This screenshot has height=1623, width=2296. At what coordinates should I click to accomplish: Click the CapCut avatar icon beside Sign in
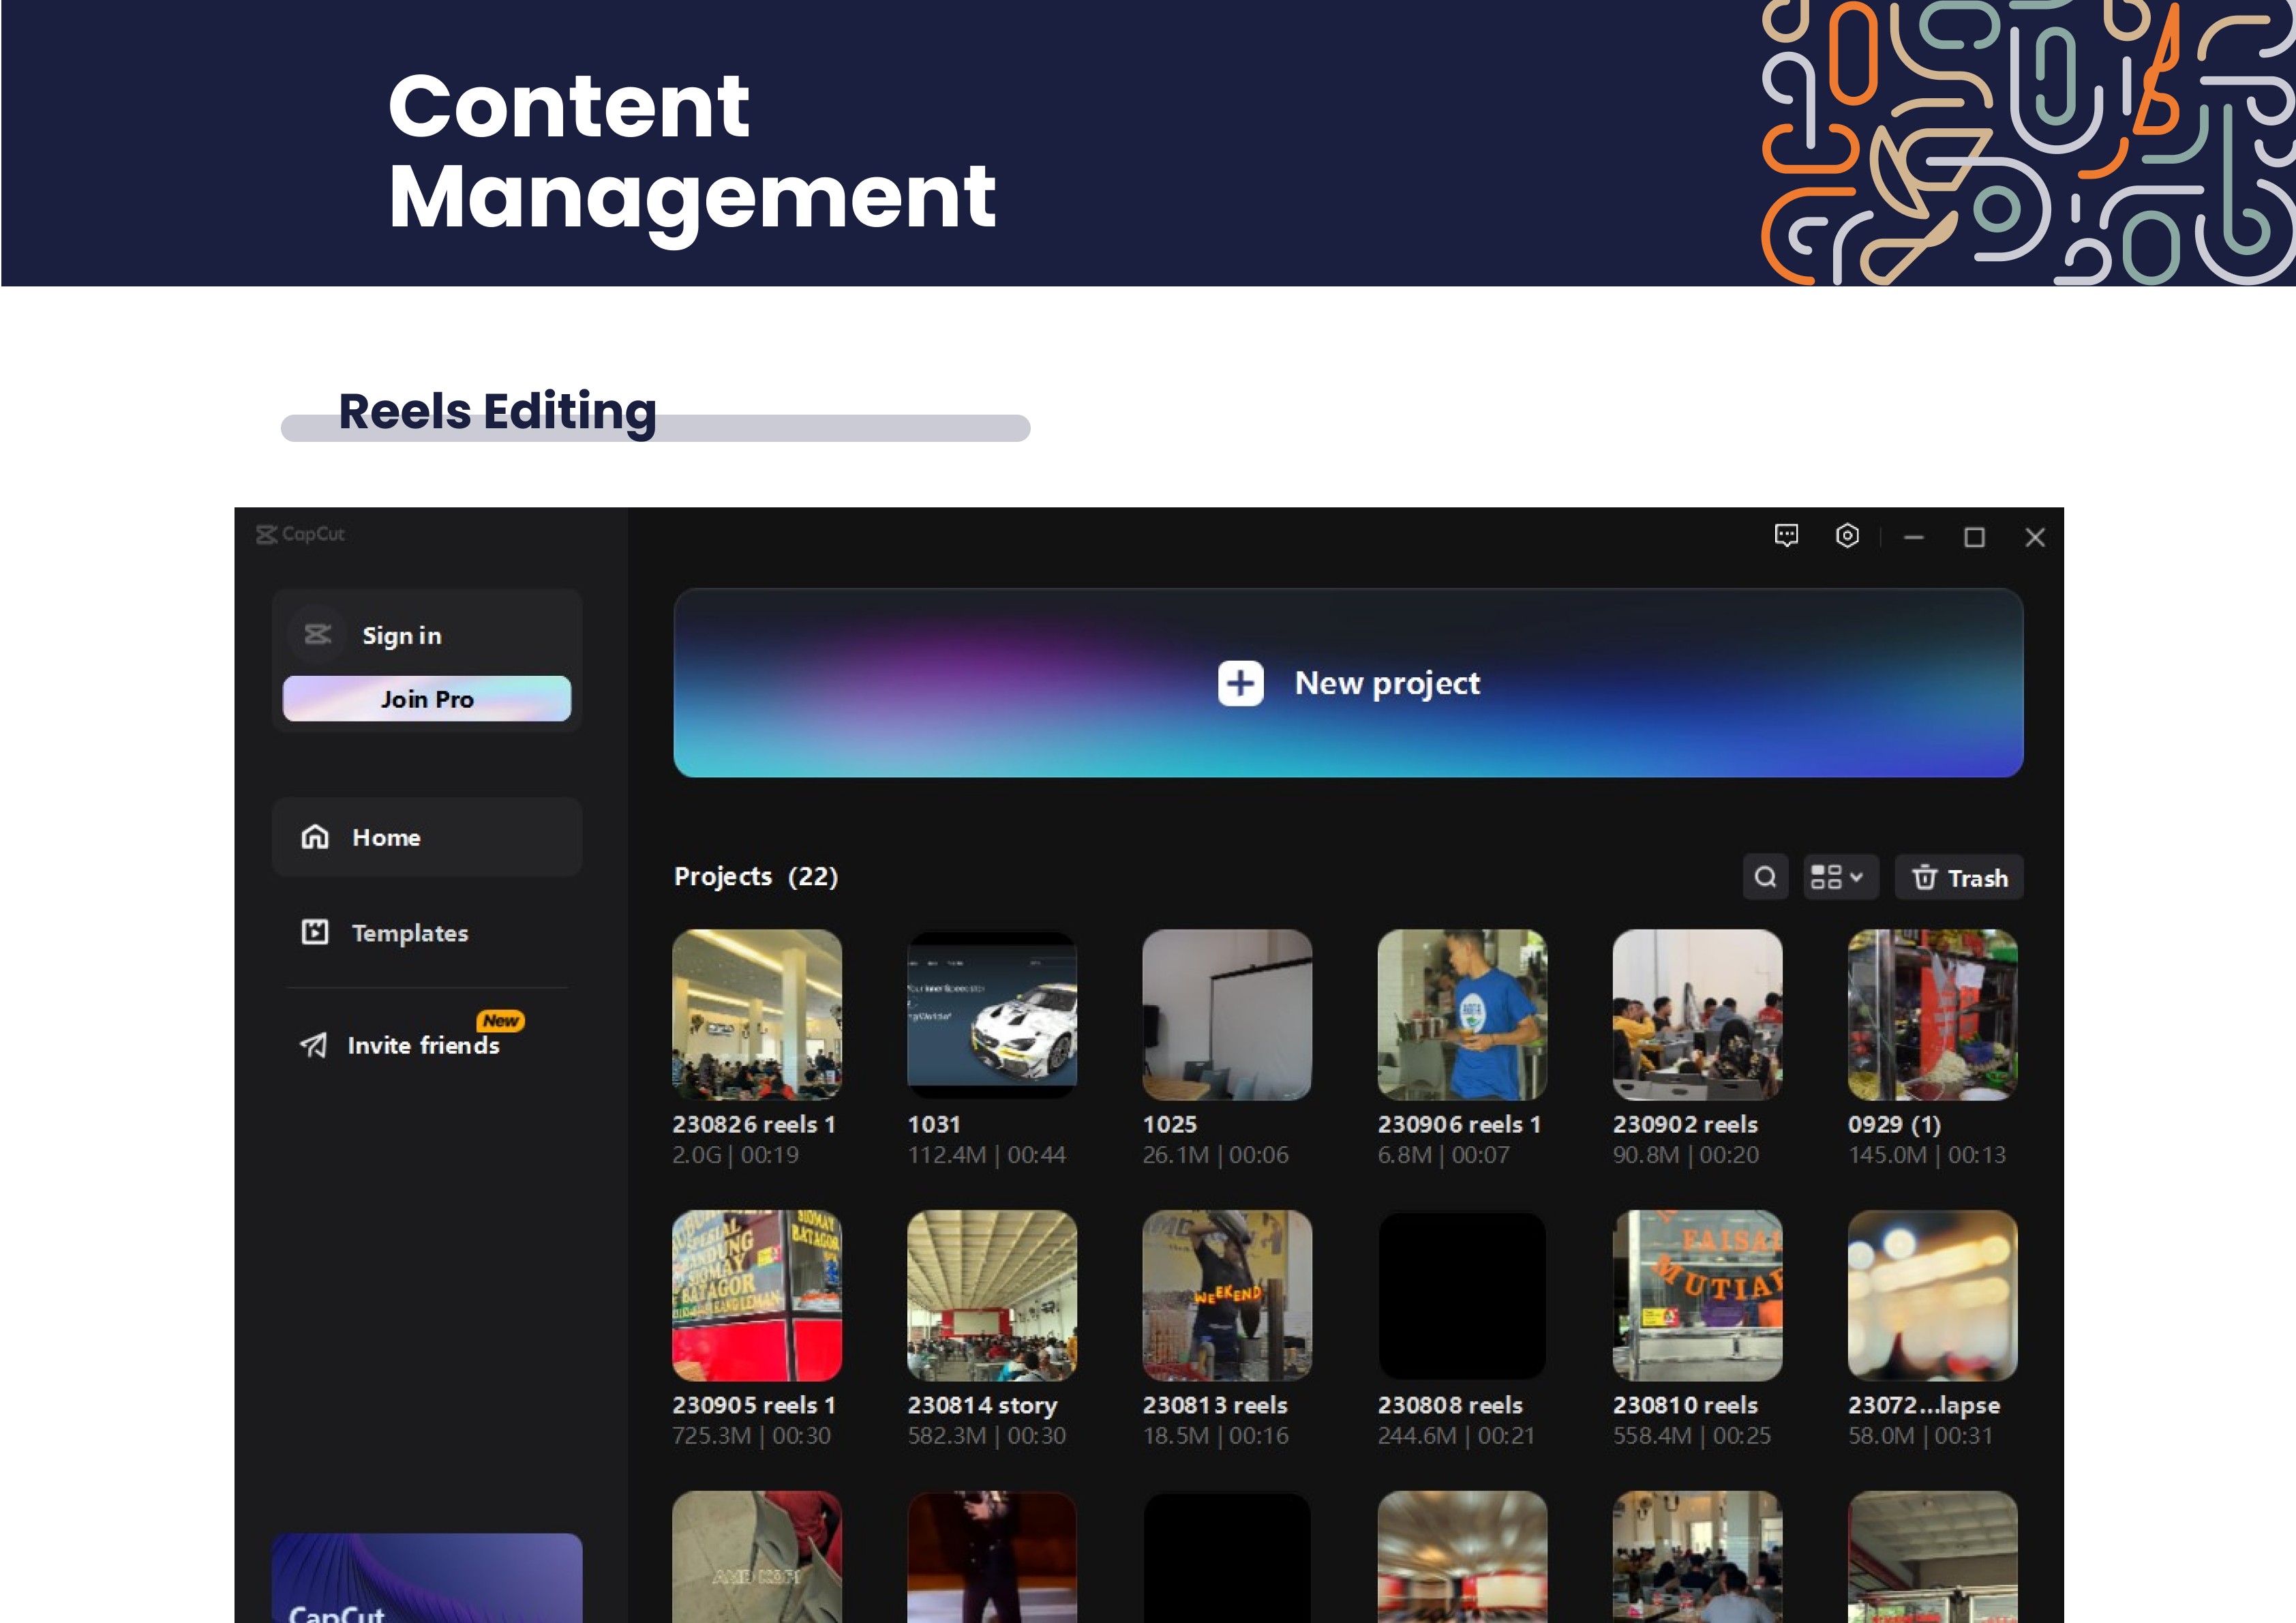click(x=317, y=634)
